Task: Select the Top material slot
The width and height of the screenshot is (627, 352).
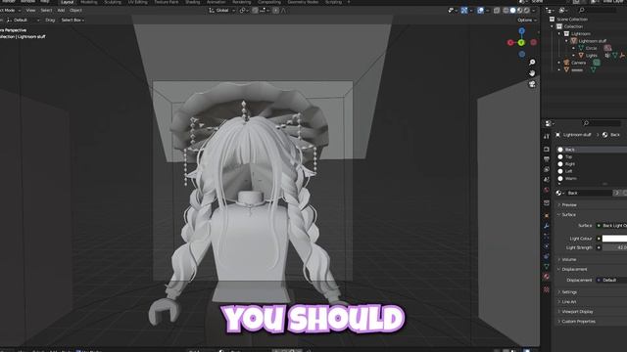Action: pos(592,156)
